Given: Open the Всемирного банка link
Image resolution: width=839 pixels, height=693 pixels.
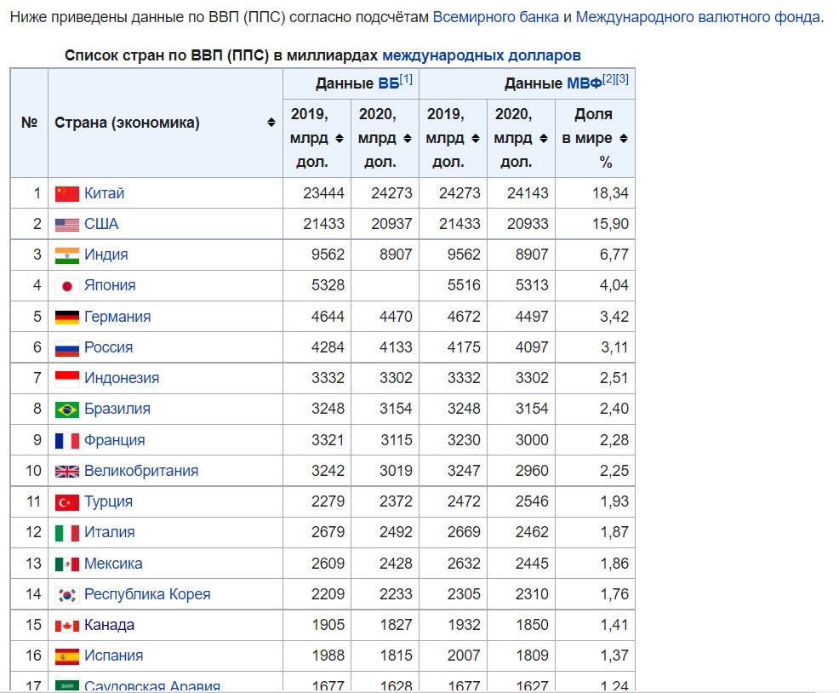Looking at the screenshot, I should pos(495,17).
